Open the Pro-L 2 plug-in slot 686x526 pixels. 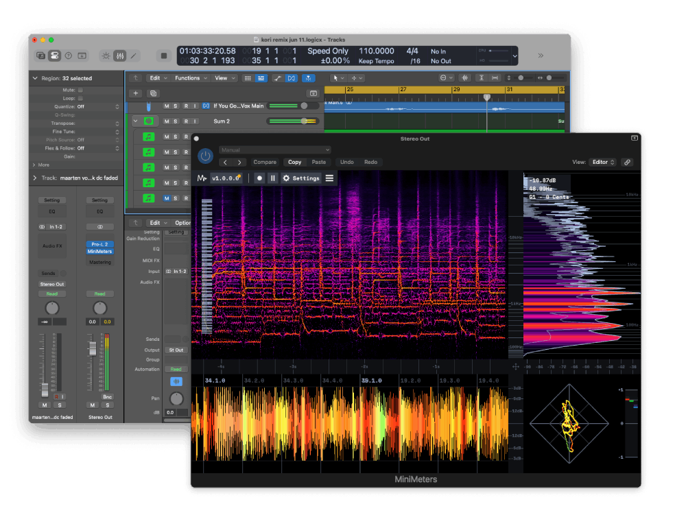[x=99, y=244]
